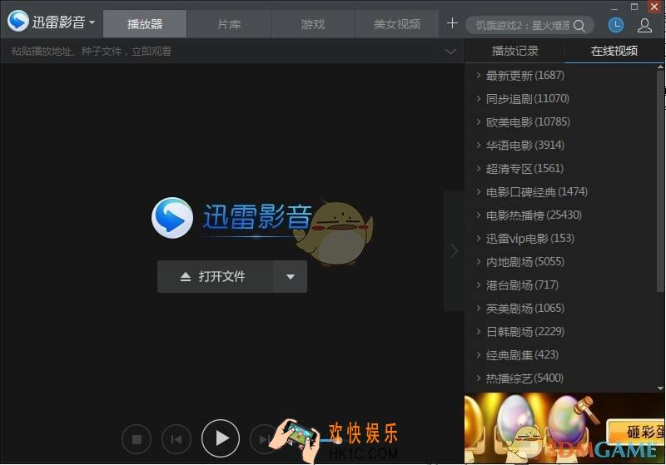
Task: Add a new tab with plus icon
Action: (x=452, y=23)
